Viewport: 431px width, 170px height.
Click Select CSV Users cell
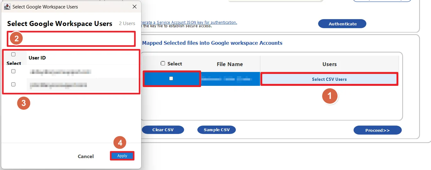point(329,79)
